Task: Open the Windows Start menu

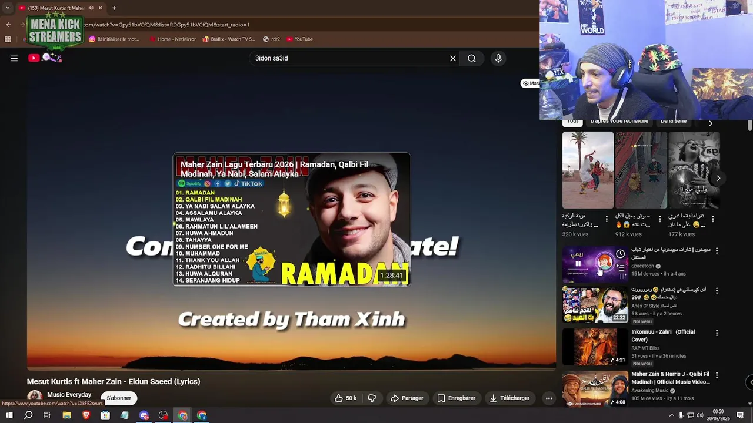Action: point(9,415)
